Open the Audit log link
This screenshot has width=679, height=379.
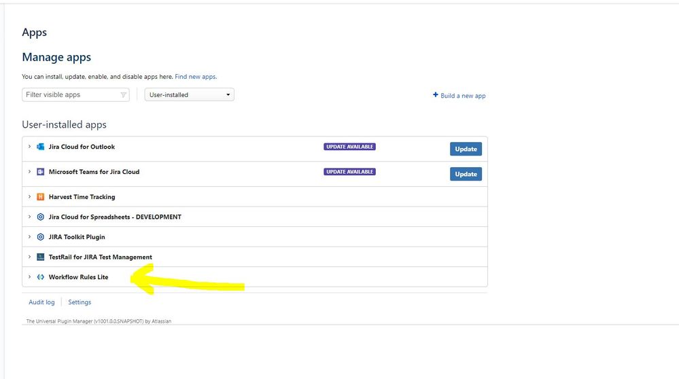[41, 302]
